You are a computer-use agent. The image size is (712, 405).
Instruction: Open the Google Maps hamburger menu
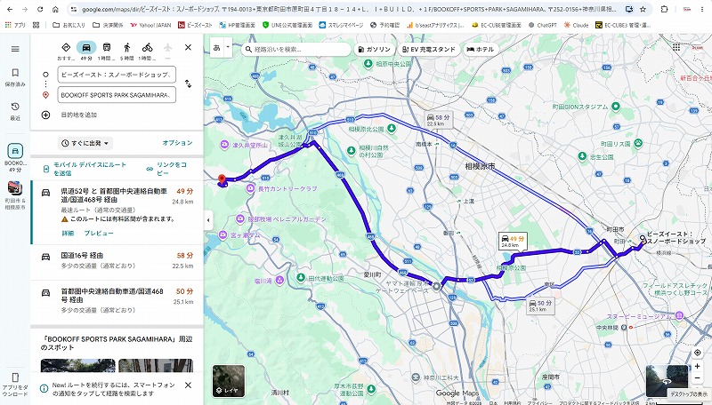coord(15,49)
